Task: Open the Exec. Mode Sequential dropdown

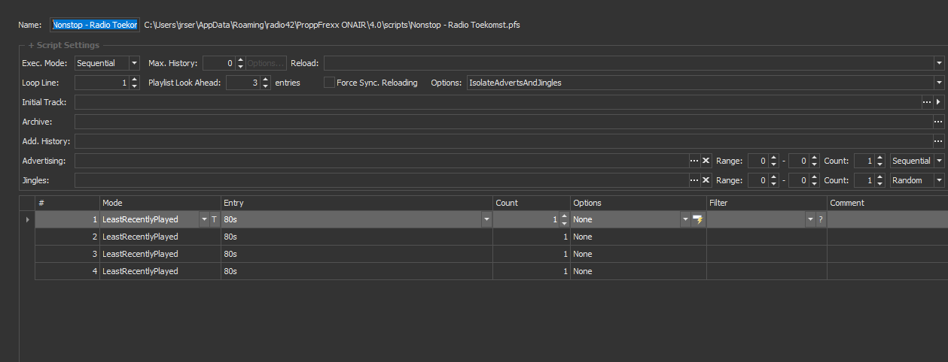Action: (134, 63)
